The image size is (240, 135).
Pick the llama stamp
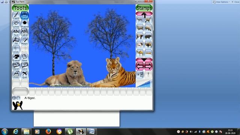[148, 20]
